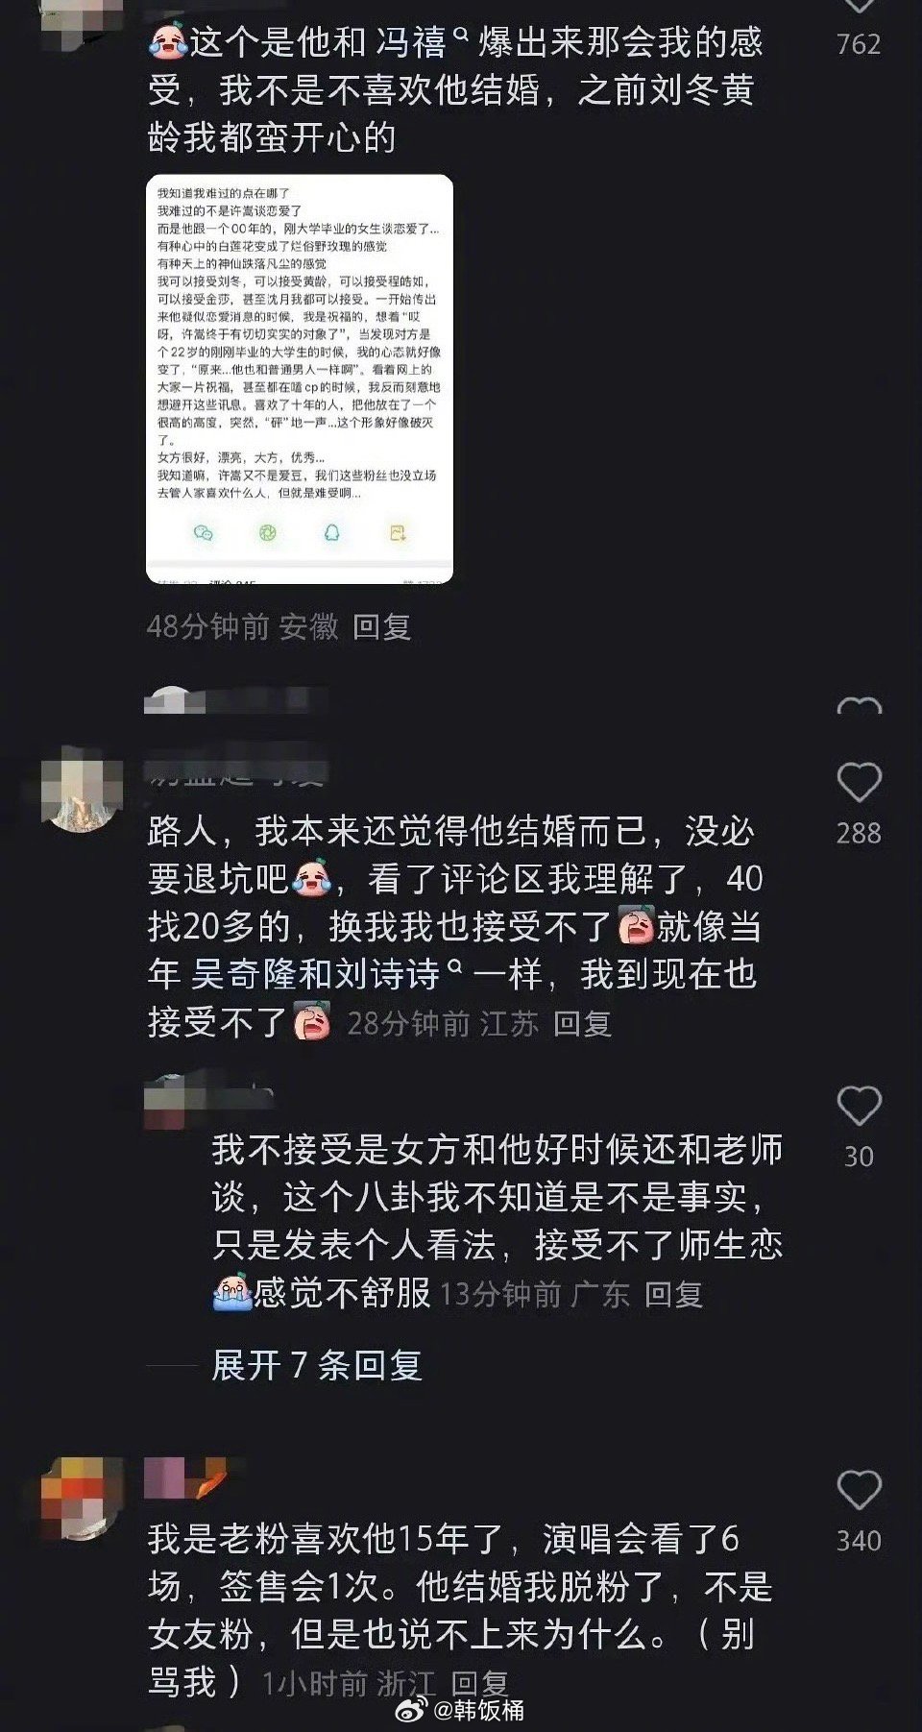Viewport: 922px width, 1732px height.
Task: Open the 冯禧 search link
Action: point(410,42)
